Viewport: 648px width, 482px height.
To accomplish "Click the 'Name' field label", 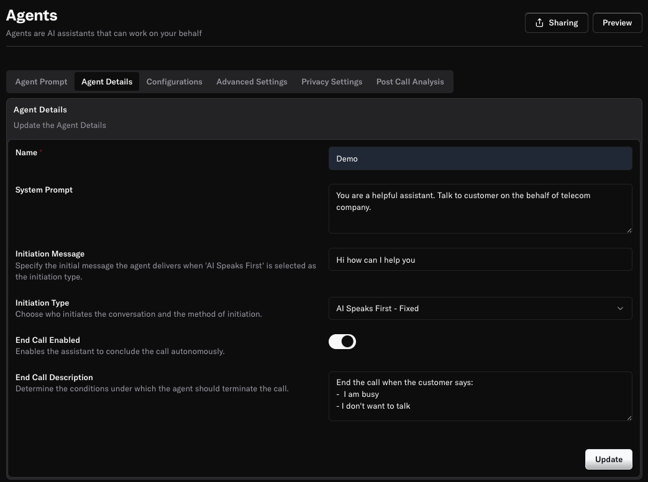I will 27,152.
